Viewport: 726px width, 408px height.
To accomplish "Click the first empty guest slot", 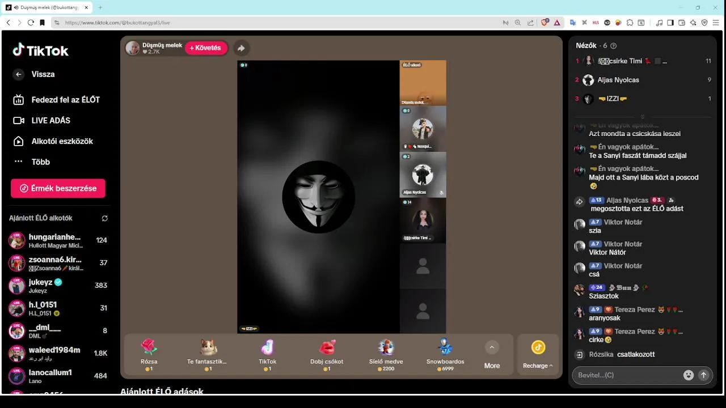I will pyautogui.click(x=423, y=266).
